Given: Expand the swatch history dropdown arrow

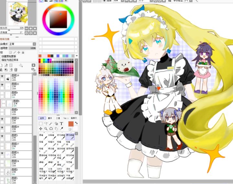Looking at the screenshot, I should coord(77,56).
